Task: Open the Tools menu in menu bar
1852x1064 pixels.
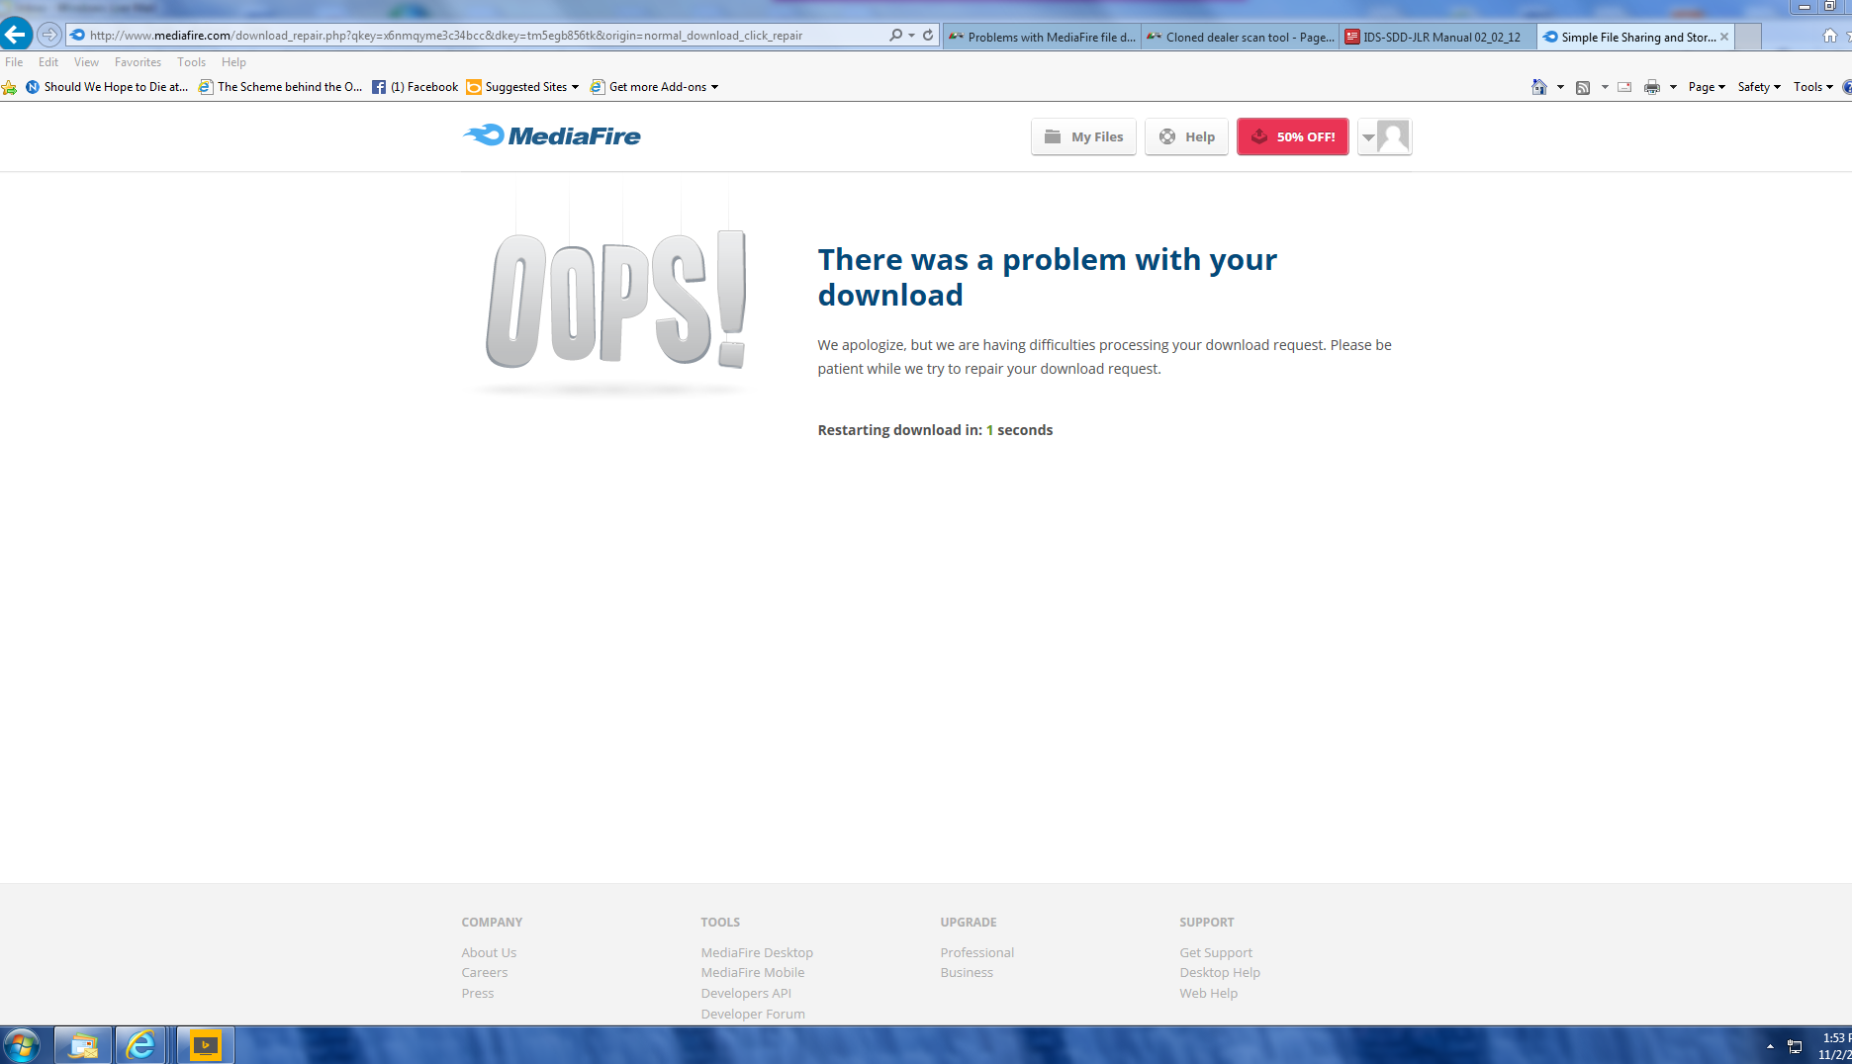Action: [192, 62]
